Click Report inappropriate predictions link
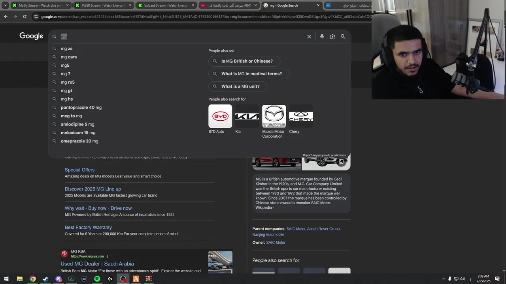Image resolution: width=506 pixels, height=284 pixels. tap(324, 155)
